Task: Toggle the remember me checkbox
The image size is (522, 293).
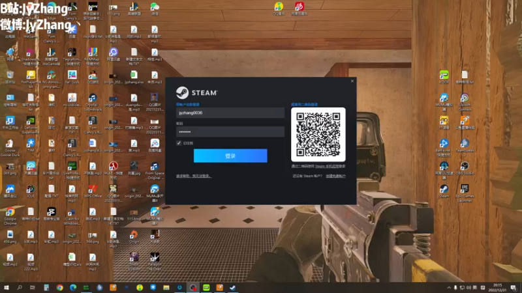Action: point(179,143)
